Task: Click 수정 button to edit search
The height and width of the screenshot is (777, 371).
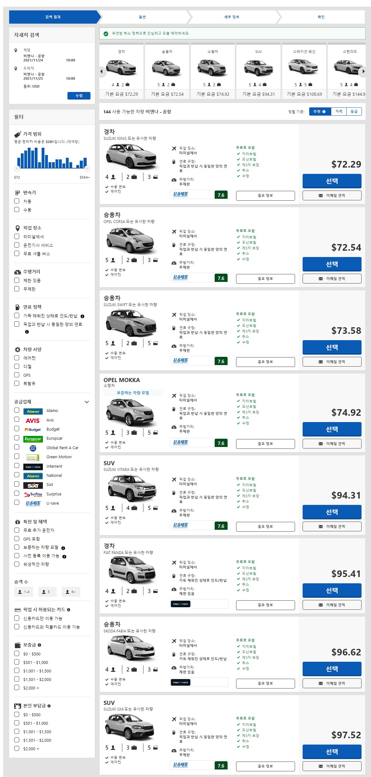Action: point(79,96)
